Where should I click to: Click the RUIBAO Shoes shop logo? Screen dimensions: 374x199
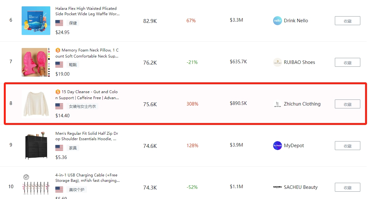pyautogui.click(x=277, y=62)
